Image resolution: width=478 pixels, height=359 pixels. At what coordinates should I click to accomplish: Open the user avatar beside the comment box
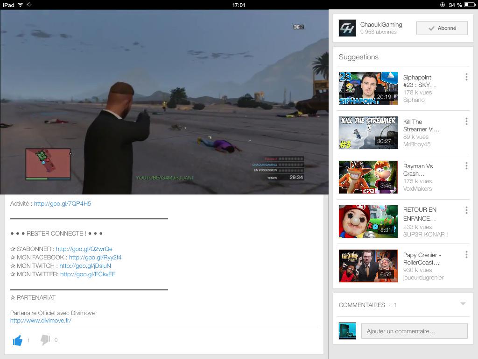pos(347,331)
